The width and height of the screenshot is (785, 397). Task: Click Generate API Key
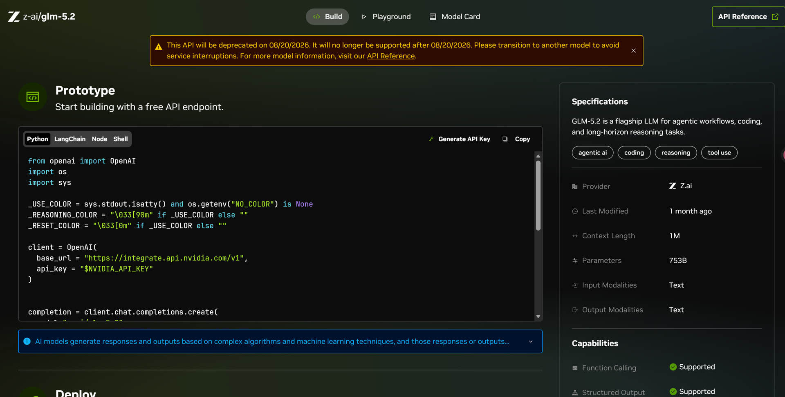click(x=459, y=139)
